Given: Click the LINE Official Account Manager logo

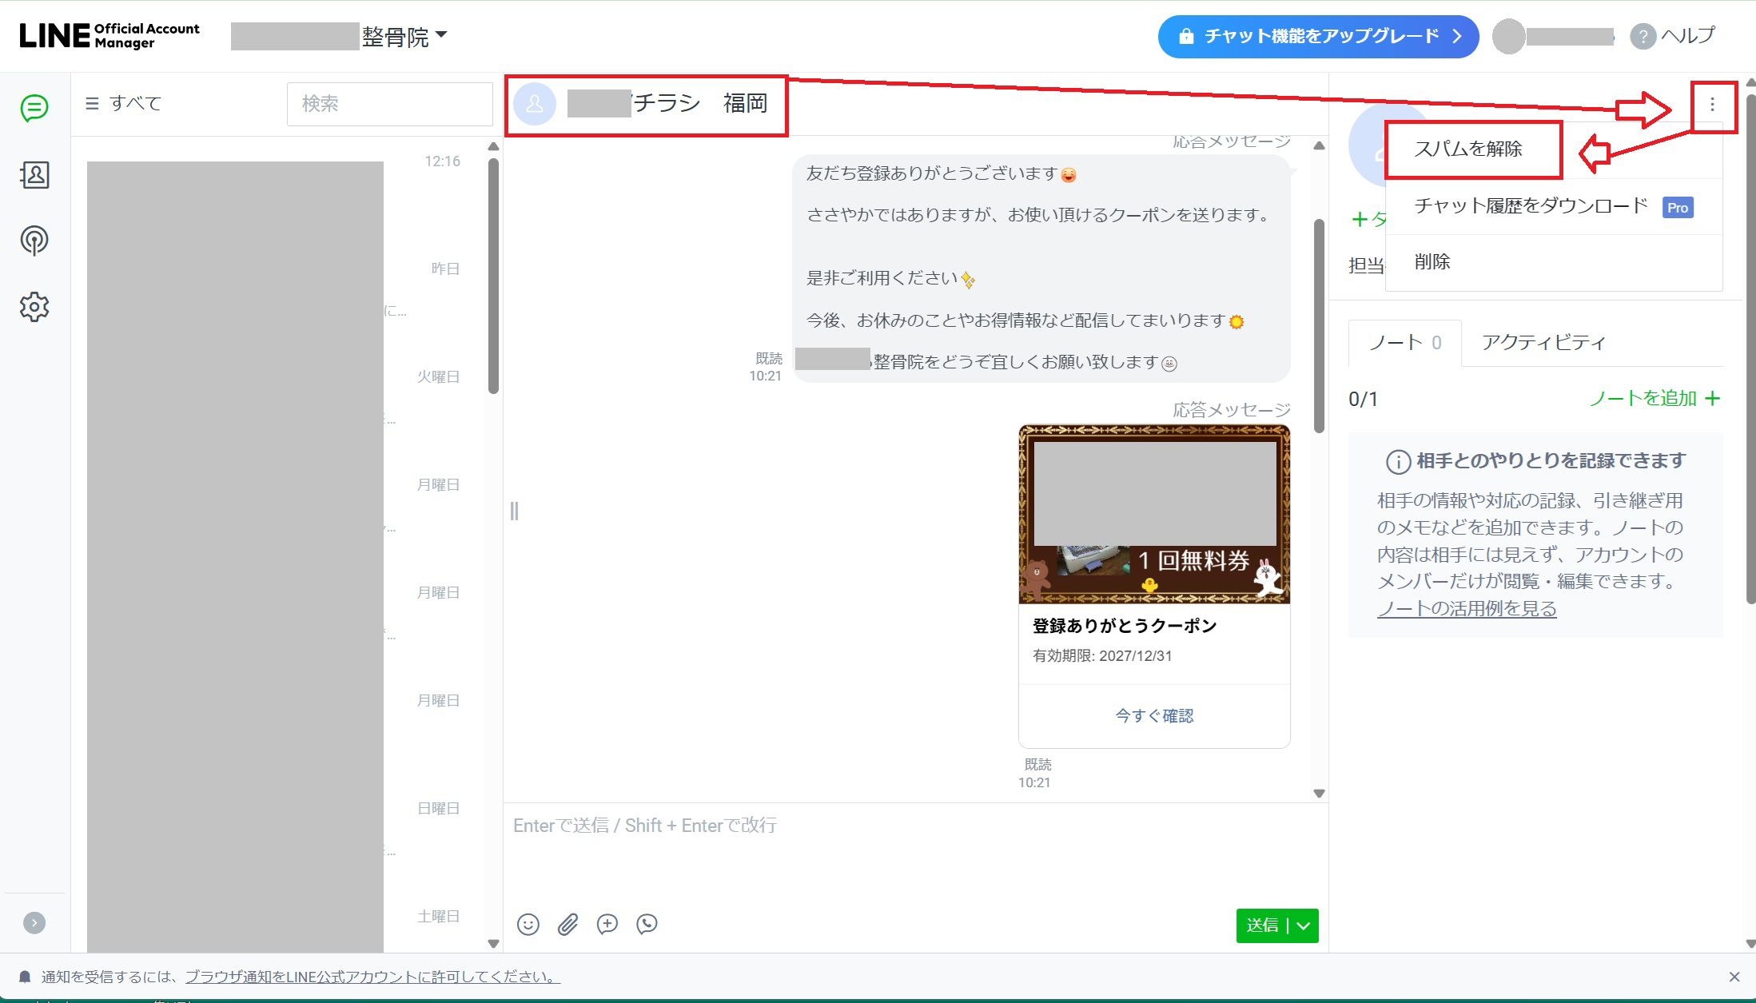Looking at the screenshot, I should coord(110,36).
